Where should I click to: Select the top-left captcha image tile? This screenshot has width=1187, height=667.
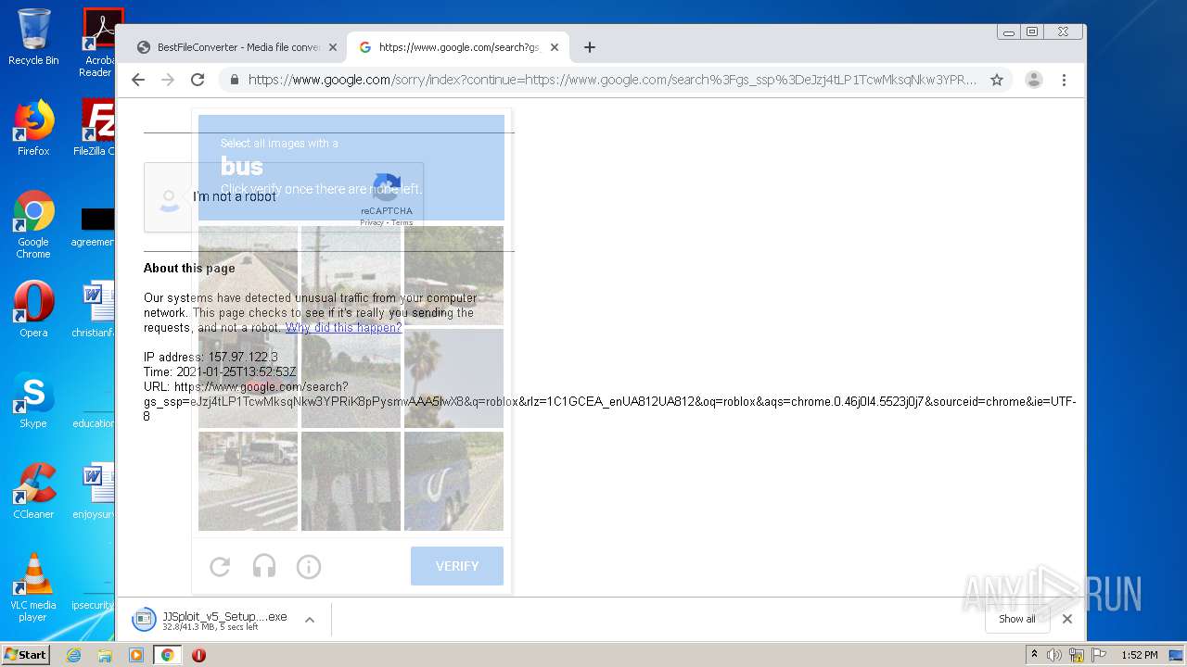pyautogui.click(x=248, y=275)
